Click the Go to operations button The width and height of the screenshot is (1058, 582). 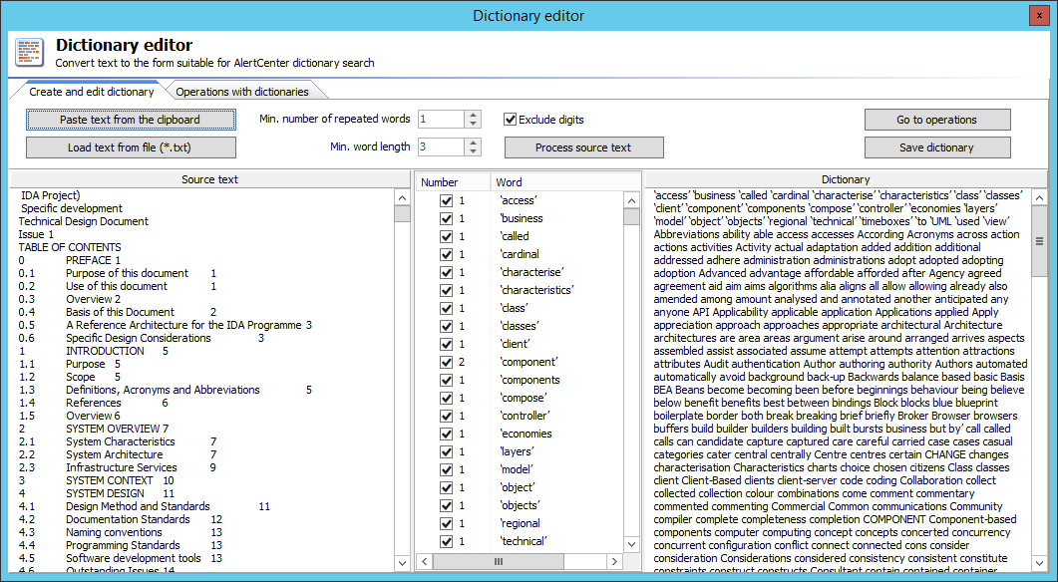[x=937, y=120]
